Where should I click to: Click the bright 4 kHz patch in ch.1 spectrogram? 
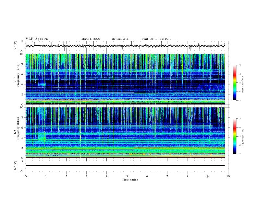pos(42,85)
